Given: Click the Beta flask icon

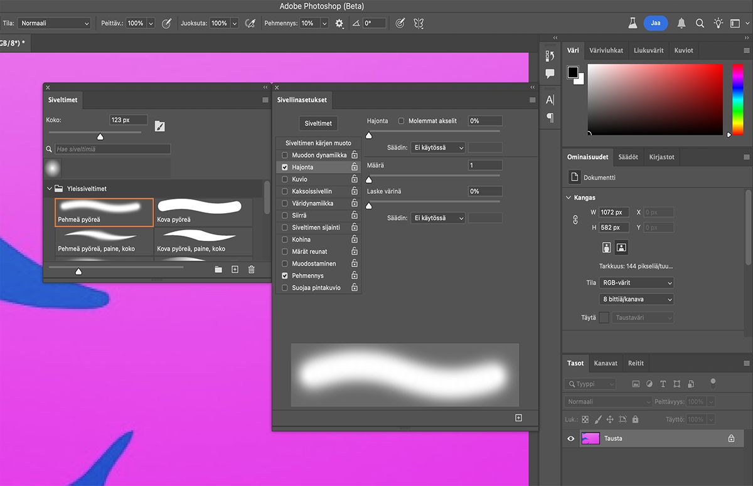Looking at the screenshot, I should [x=633, y=23].
